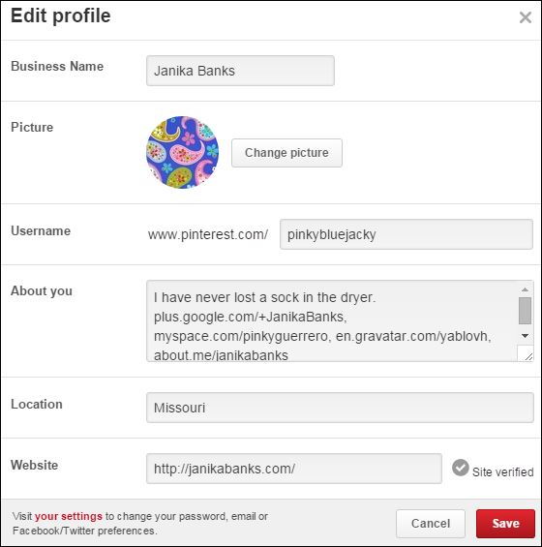Click the Site verified label text
This screenshot has height=547, width=542.
pyautogui.click(x=502, y=472)
